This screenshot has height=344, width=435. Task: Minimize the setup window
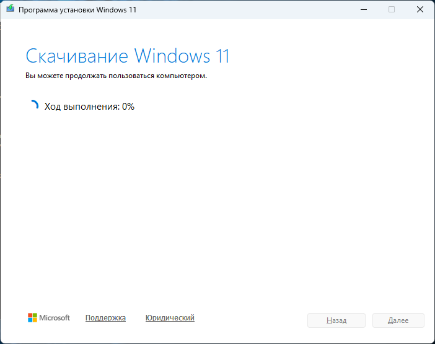click(364, 9)
